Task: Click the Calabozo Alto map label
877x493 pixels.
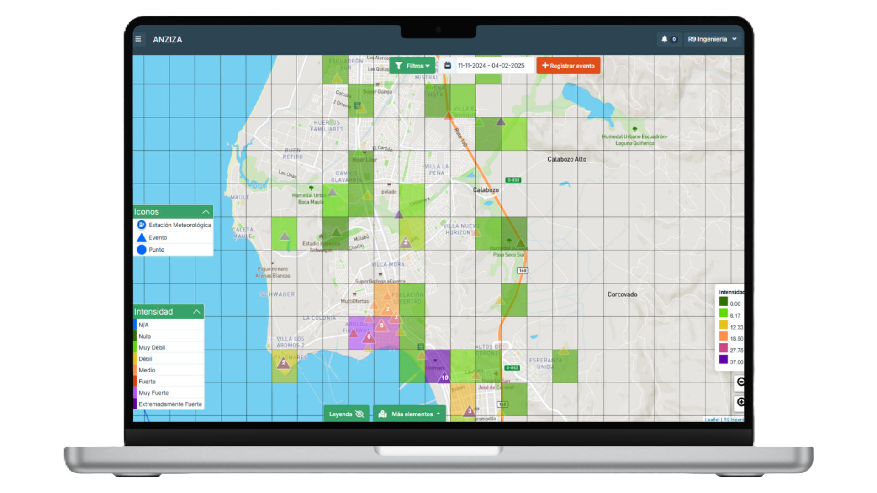Action: pyautogui.click(x=567, y=159)
